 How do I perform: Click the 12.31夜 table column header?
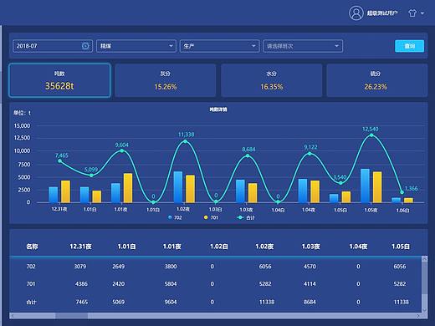tap(80, 247)
